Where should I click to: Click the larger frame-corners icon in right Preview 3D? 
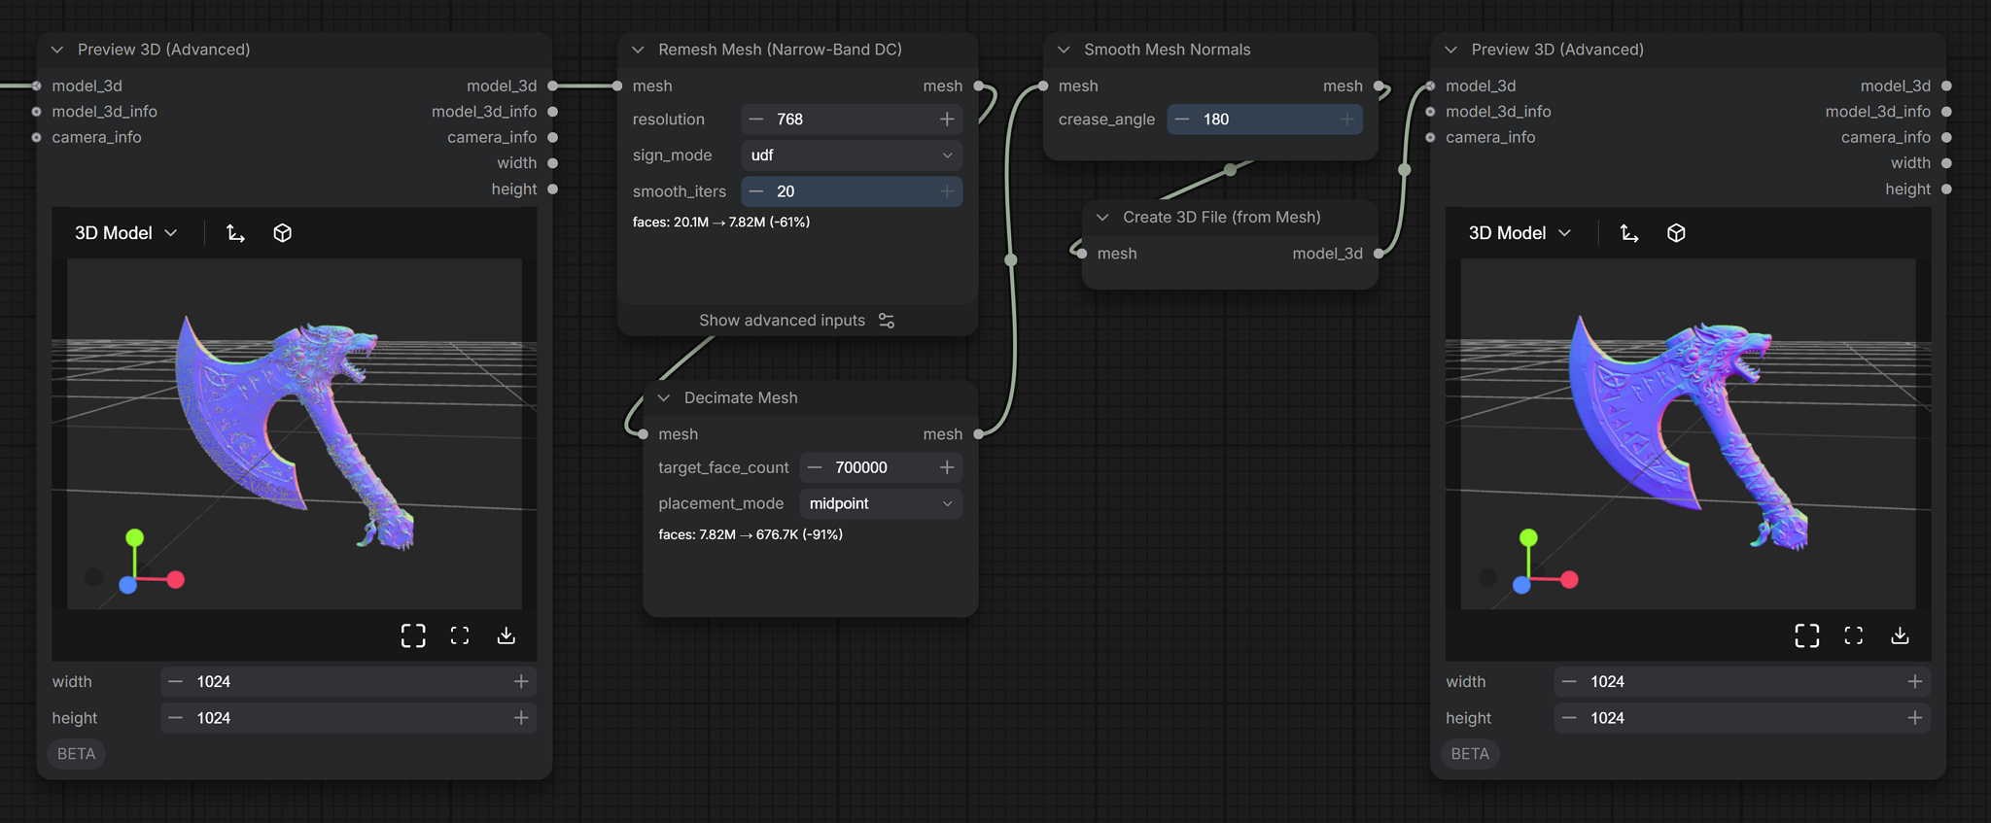[1807, 635]
